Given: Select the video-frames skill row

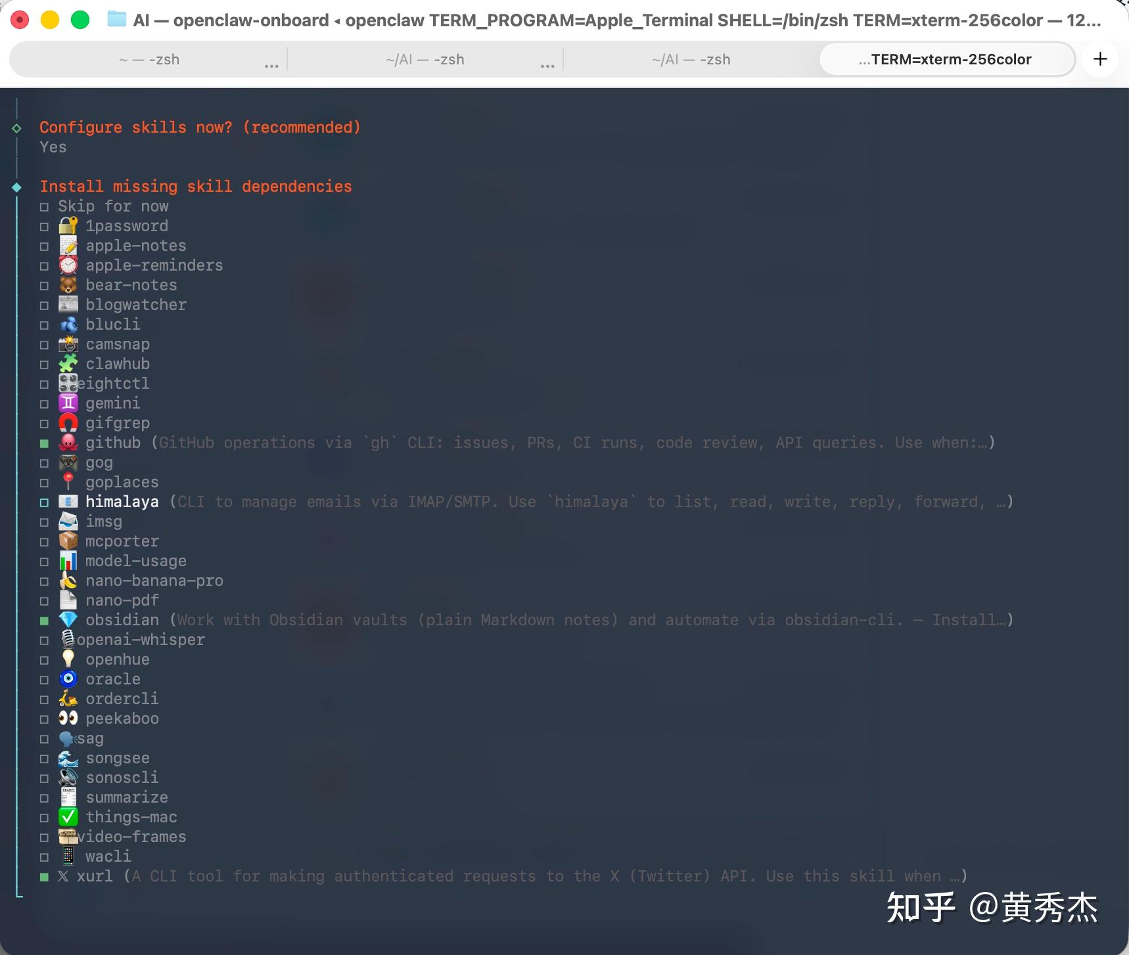Looking at the screenshot, I should 113,837.
